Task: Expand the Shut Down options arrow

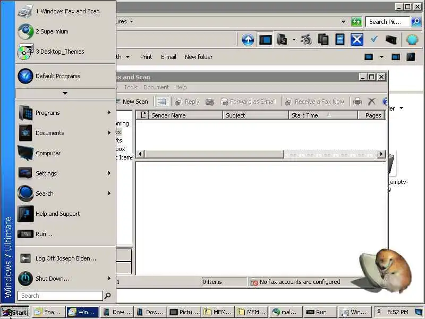Action: pyautogui.click(x=109, y=278)
